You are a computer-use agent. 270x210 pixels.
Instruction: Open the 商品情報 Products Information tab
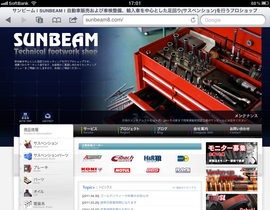(46, 131)
